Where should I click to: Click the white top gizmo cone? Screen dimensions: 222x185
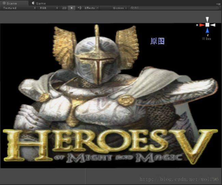[207, 19]
